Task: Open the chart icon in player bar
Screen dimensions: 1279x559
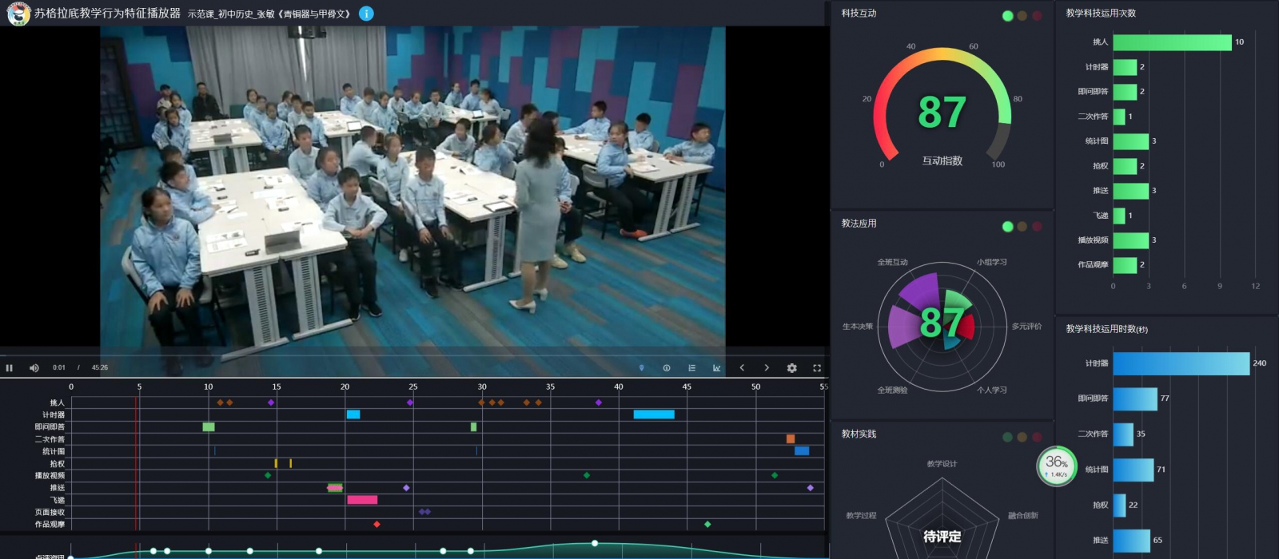Action: 716,368
